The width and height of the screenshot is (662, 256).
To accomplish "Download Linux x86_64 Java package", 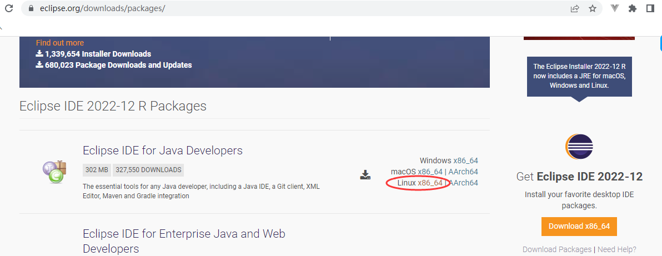I will 430,183.
